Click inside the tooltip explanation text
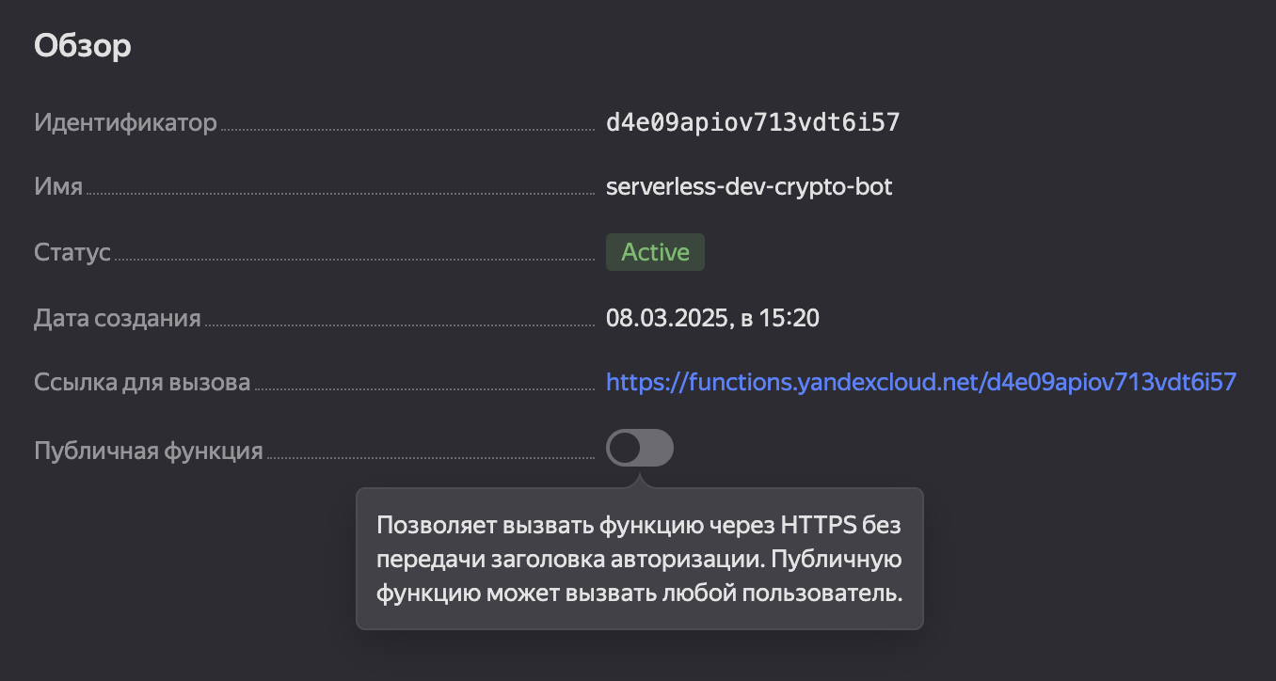The height and width of the screenshot is (681, 1276). click(x=639, y=559)
